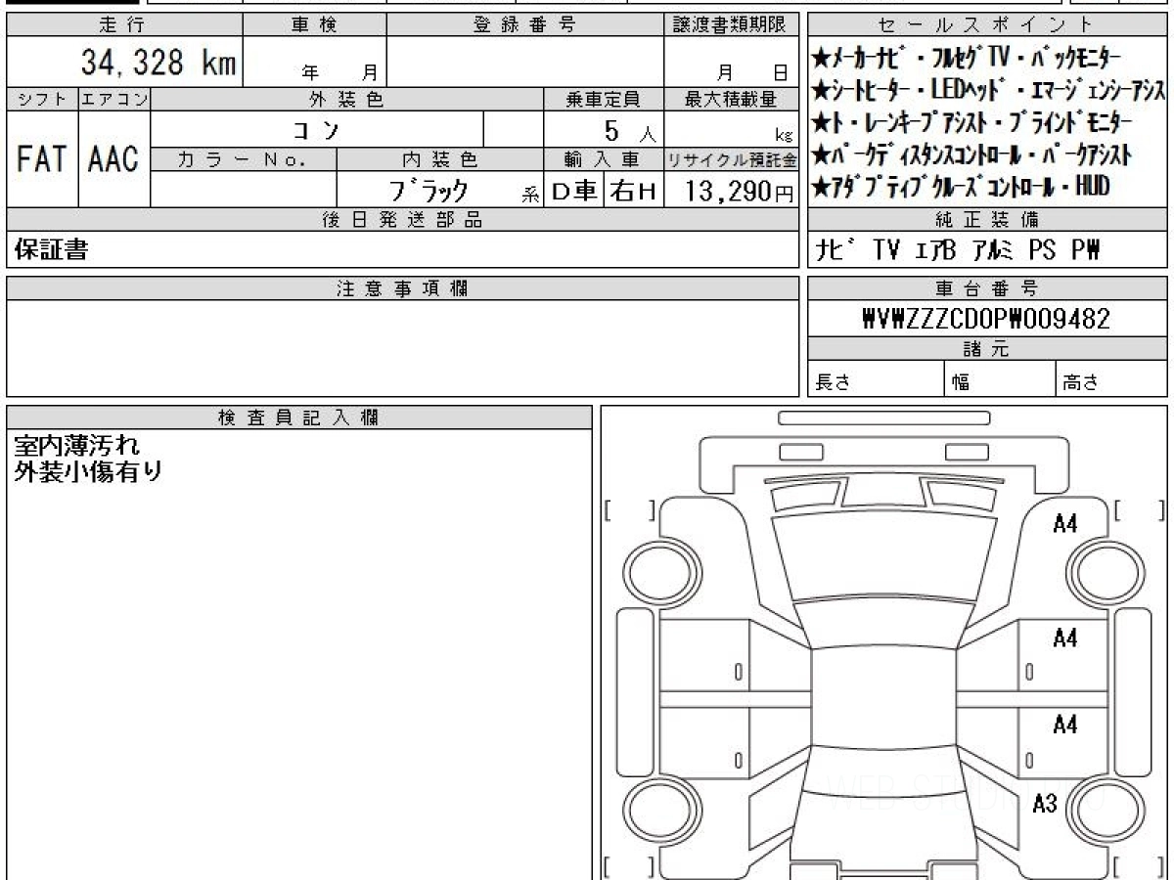The image size is (1174, 880).
Task: Click the D車 cell
Action: point(574,191)
